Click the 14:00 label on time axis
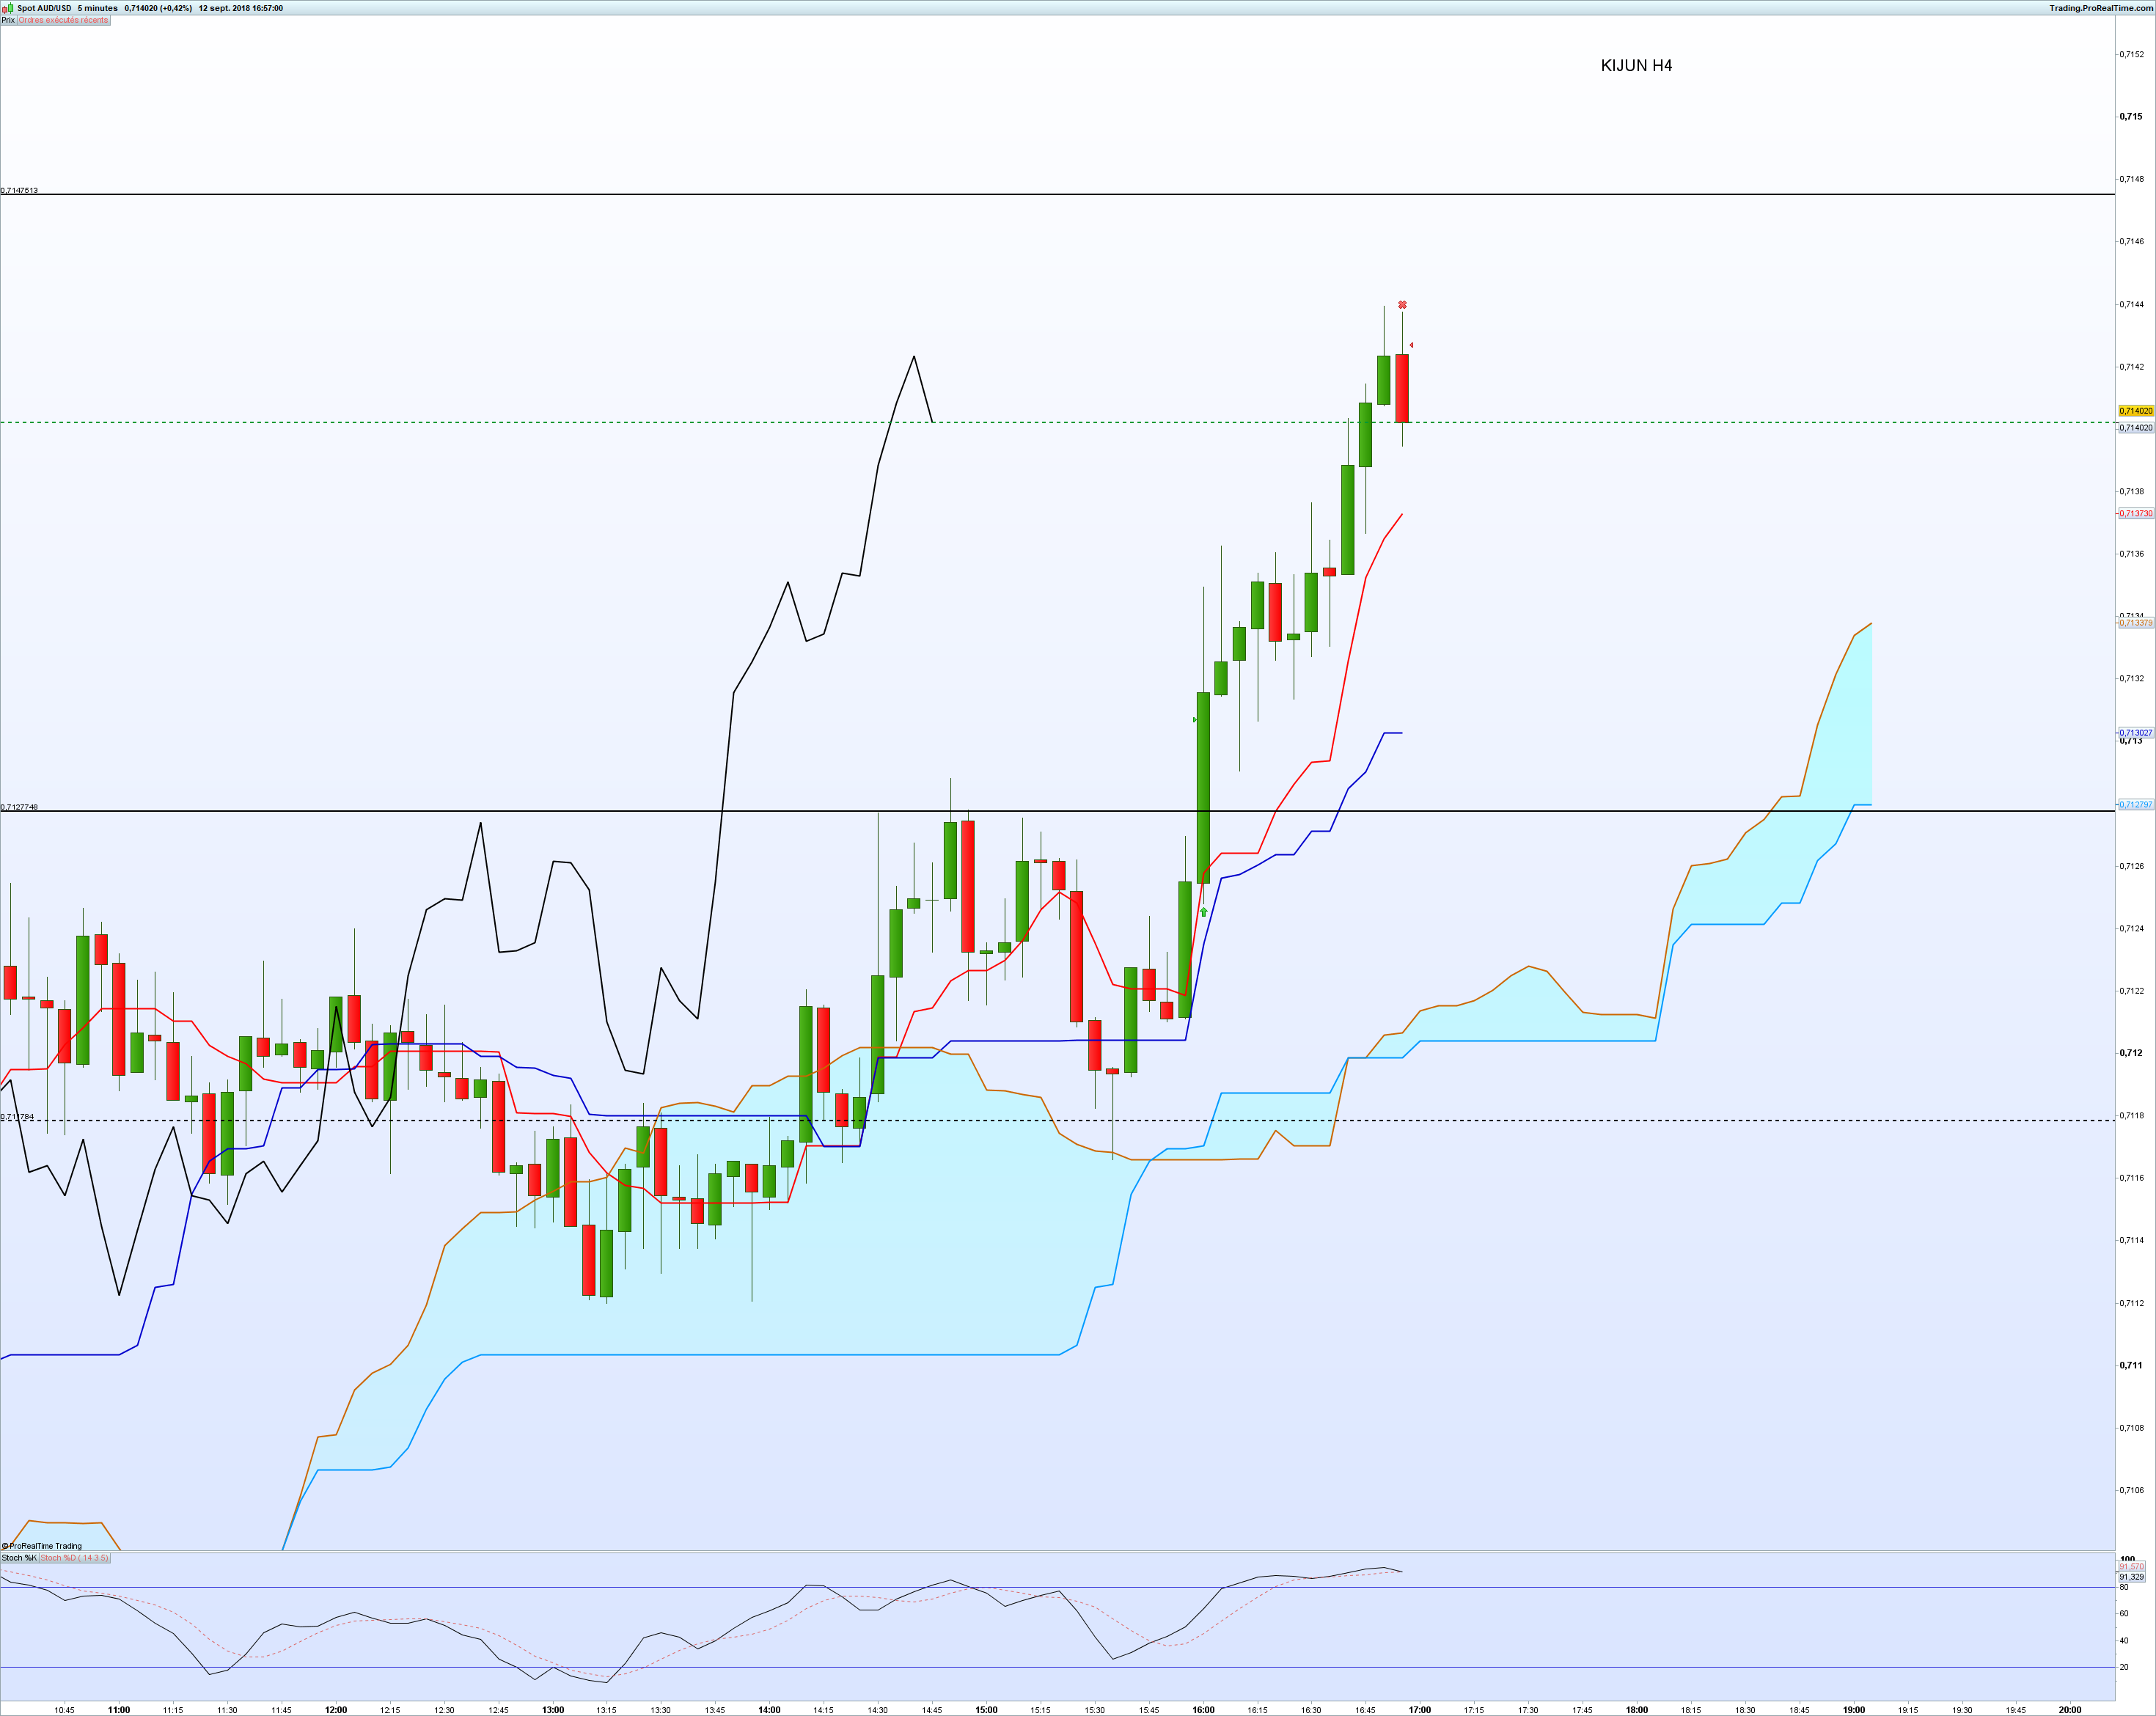This screenshot has width=2156, height=1716. (x=769, y=1710)
